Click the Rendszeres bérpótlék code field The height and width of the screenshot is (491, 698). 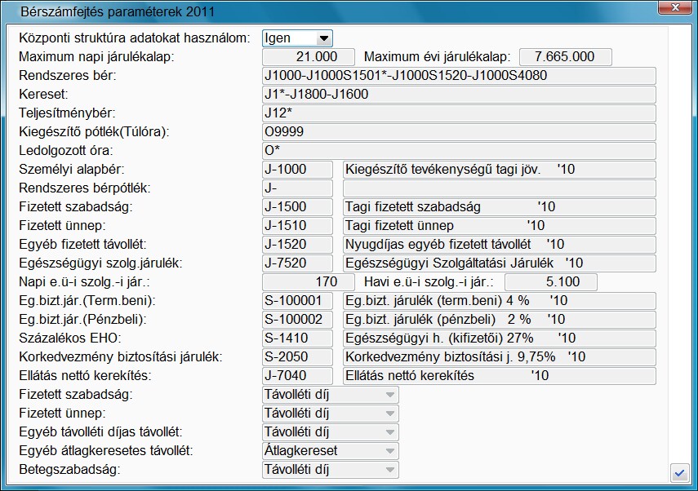pyautogui.click(x=297, y=188)
